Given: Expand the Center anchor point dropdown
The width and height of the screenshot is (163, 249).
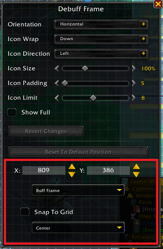Looking at the screenshot, I should pyautogui.click(x=78, y=227).
